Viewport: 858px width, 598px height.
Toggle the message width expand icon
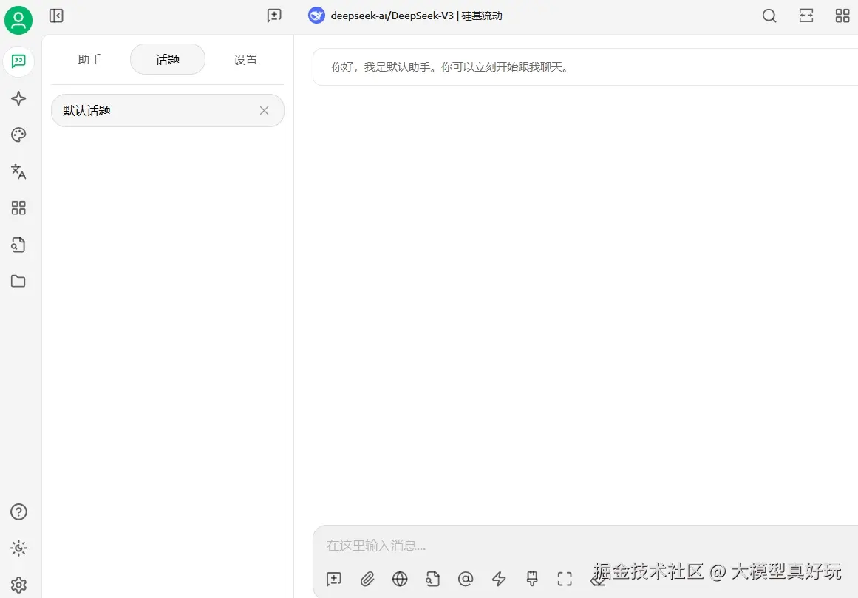click(806, 16)
